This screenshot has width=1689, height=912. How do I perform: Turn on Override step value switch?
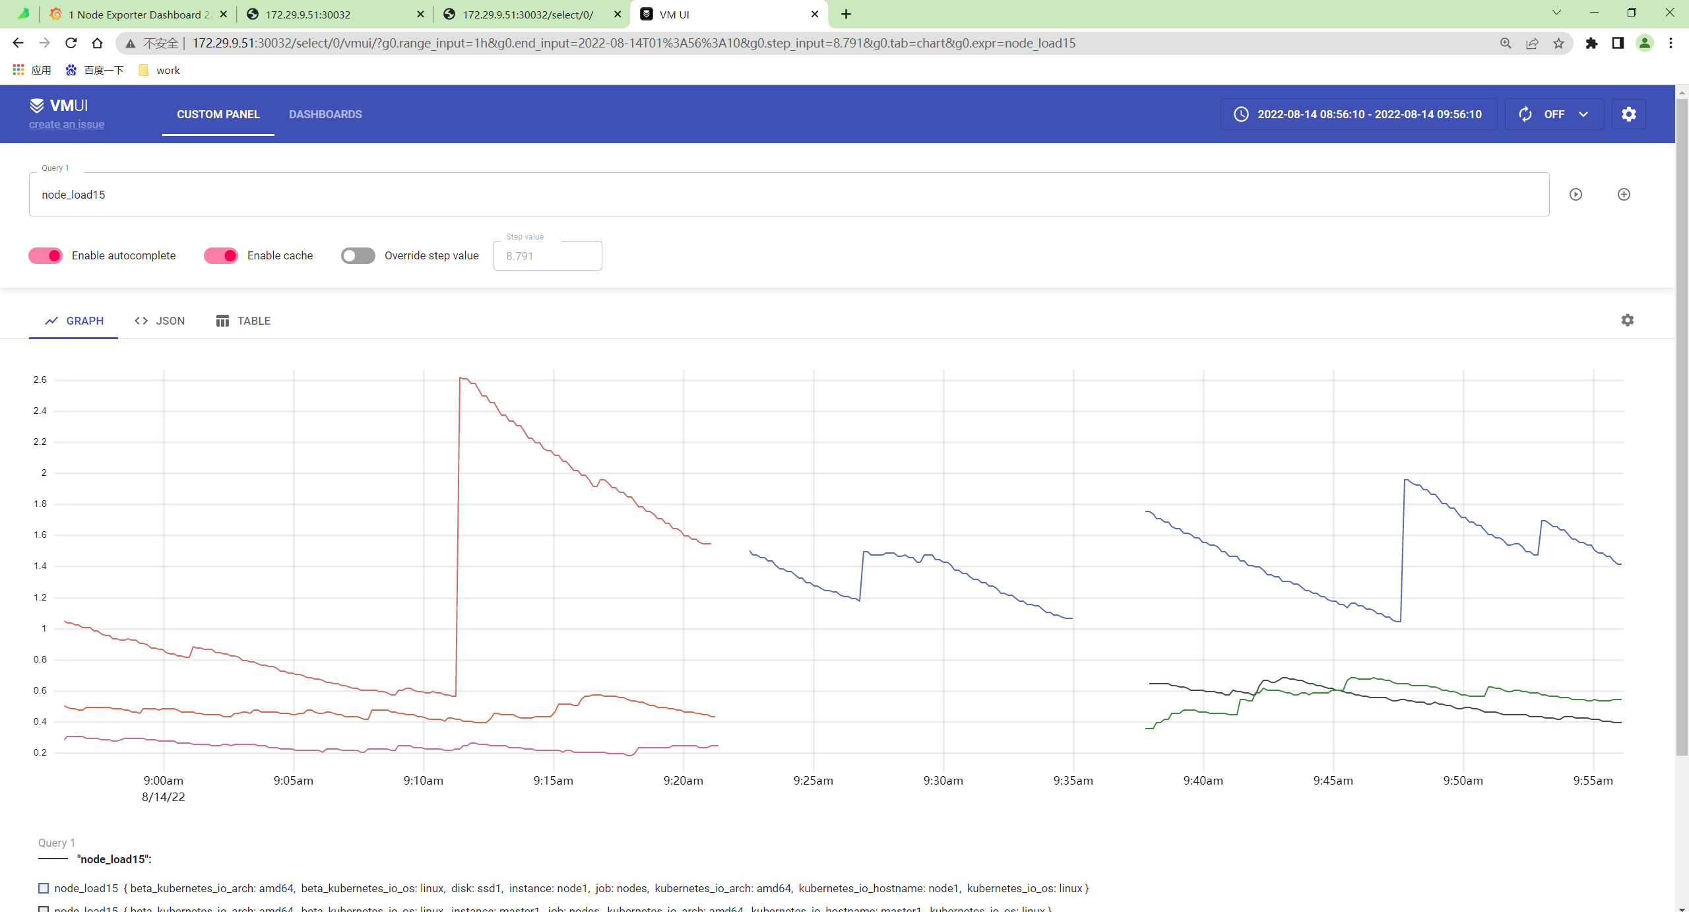coord(358,255)
